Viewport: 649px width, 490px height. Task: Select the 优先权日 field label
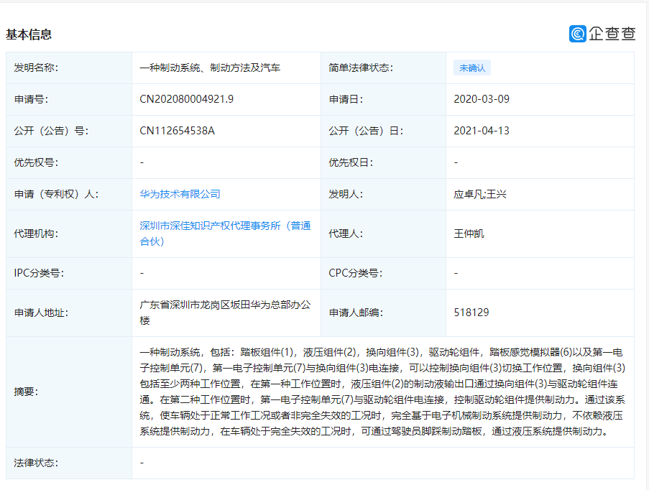point(351,162)
